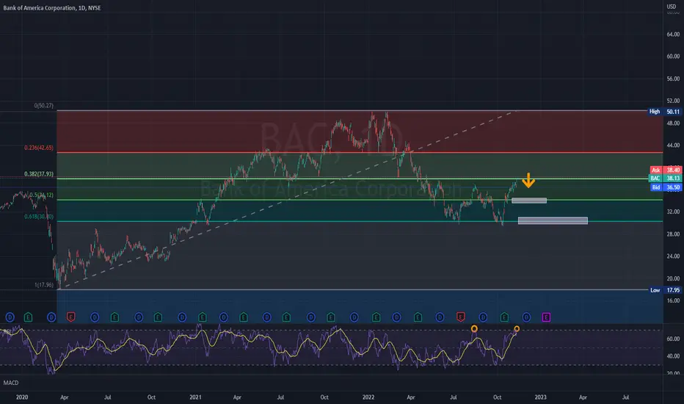Click the 64.00 value on the price axis
This screenshot has height=404, width=684.
click(673, 34)
